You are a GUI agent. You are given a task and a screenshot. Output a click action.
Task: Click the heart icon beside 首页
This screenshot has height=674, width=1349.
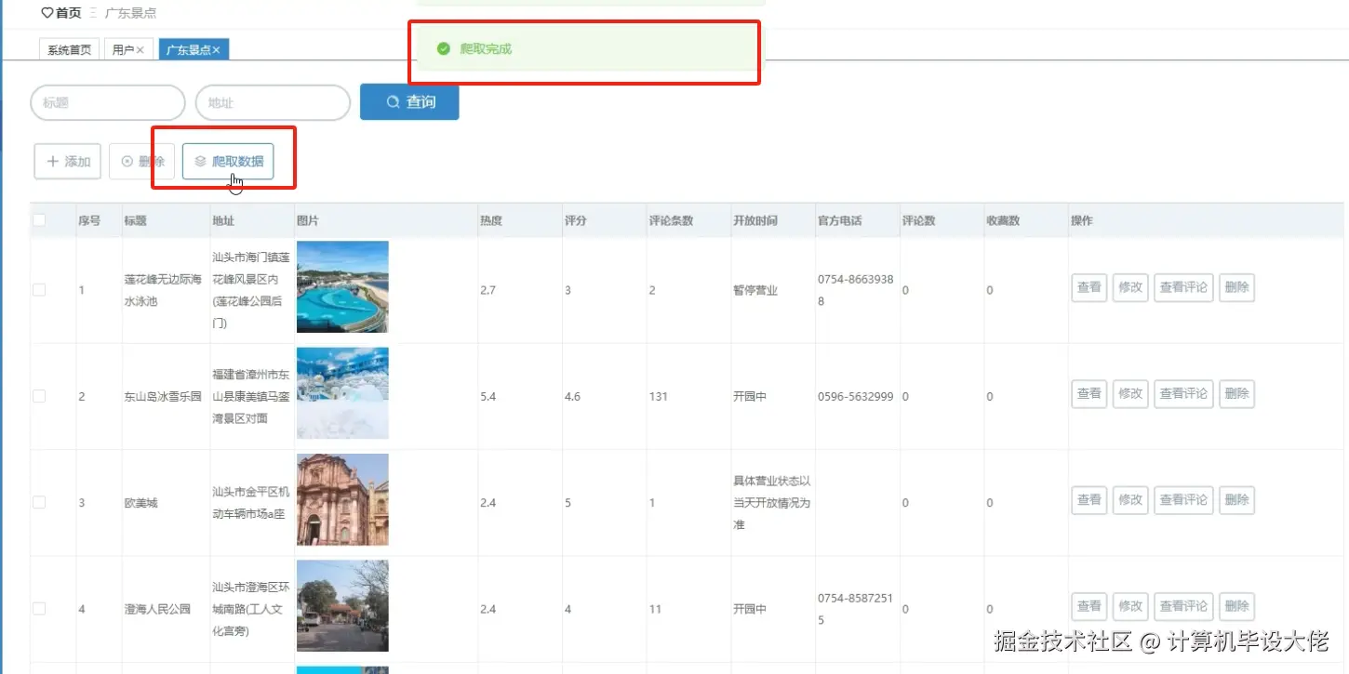pyautogui.click(x=47, y=13)
